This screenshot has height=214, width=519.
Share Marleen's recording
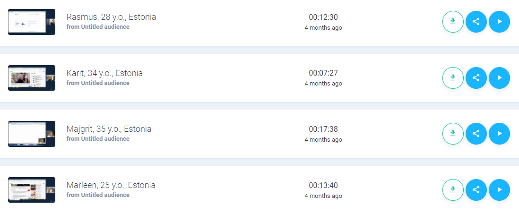pyautogui.click(x=476, y=190)
